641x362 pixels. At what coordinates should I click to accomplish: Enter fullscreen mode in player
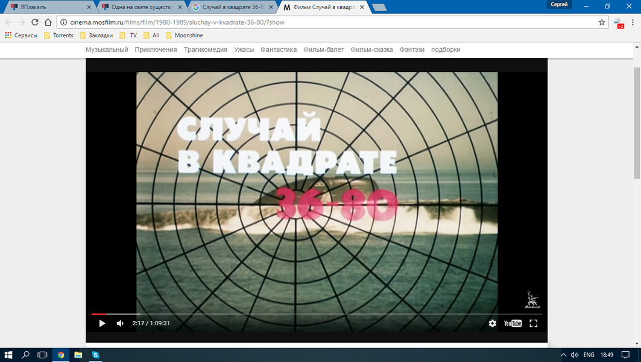[534, 323]
